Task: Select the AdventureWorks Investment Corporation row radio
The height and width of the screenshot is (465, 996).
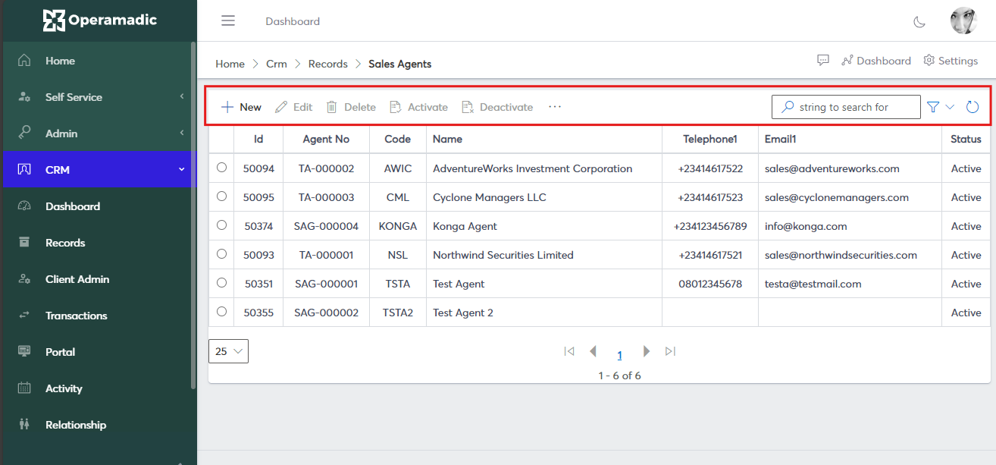Action: pos(221,168)
